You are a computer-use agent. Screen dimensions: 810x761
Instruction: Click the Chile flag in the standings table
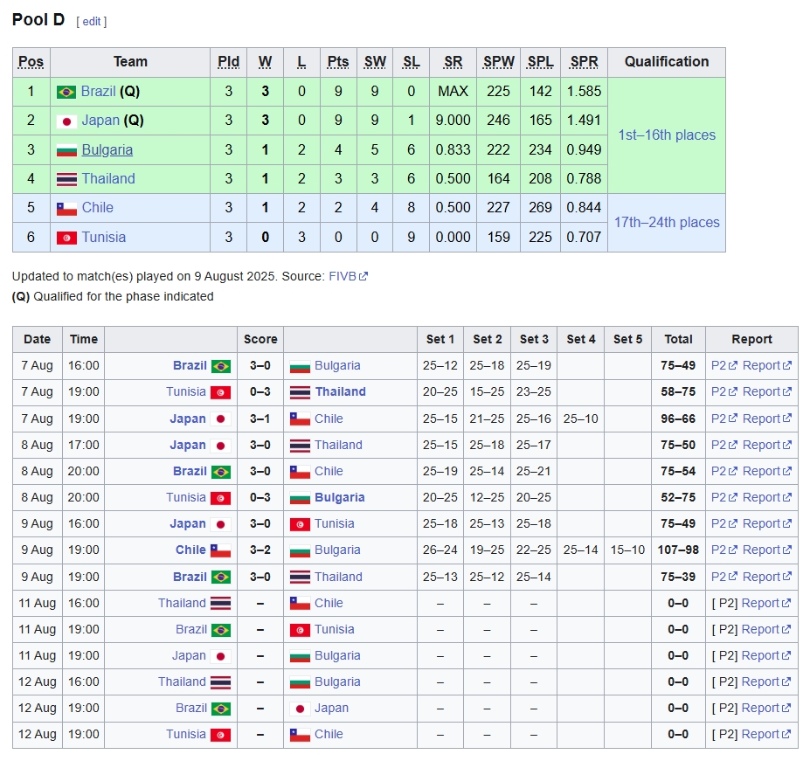coord(66,208)
